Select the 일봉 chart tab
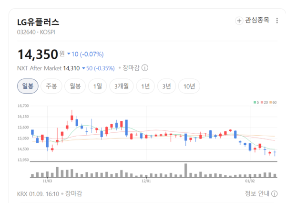The image size is (286, 203). pos(28,86)
